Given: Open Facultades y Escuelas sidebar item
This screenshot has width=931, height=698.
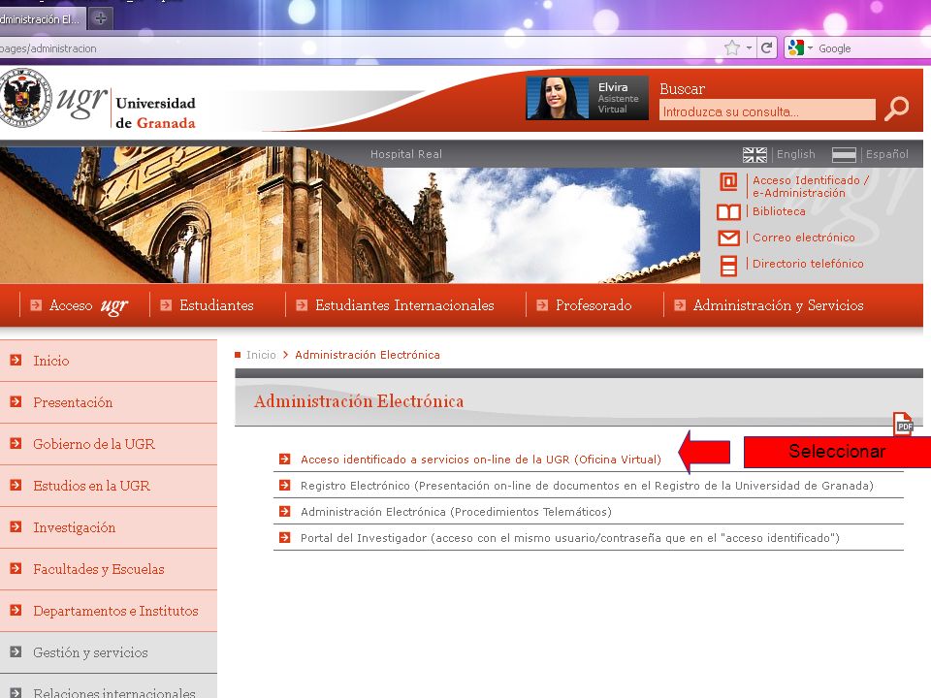Looking at the screenshot, I should point(108,569).
